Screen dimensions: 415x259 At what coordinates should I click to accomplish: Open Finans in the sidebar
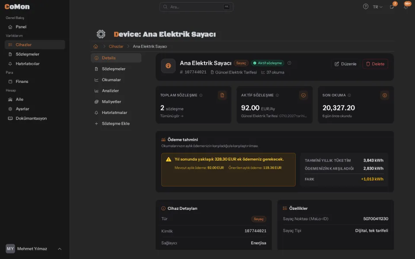click(35, 82)
